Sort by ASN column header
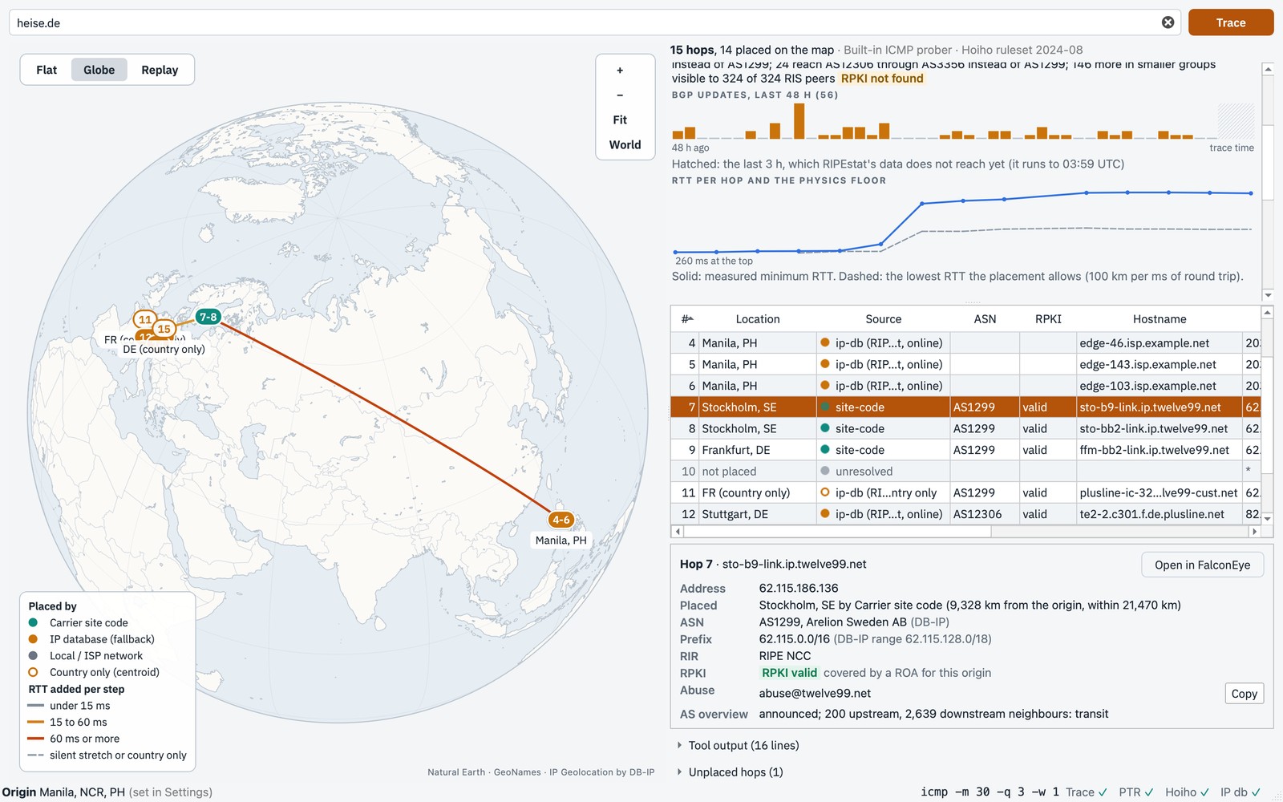Viewport: 1283px width, 802px height. point(985,318)
